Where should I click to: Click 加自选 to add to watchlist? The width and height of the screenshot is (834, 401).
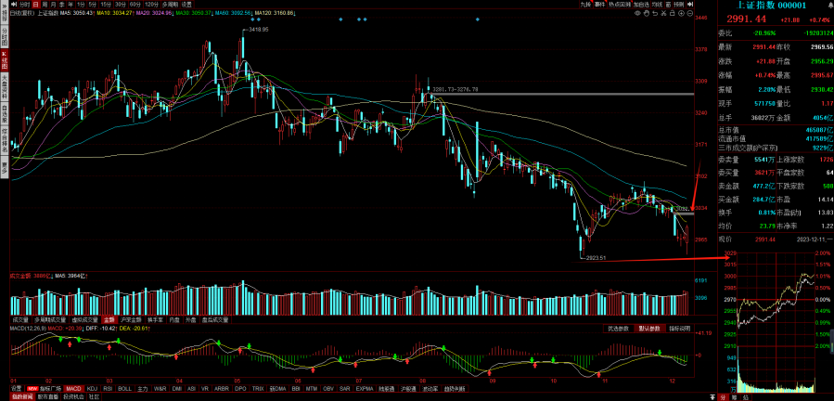[641, 5]
